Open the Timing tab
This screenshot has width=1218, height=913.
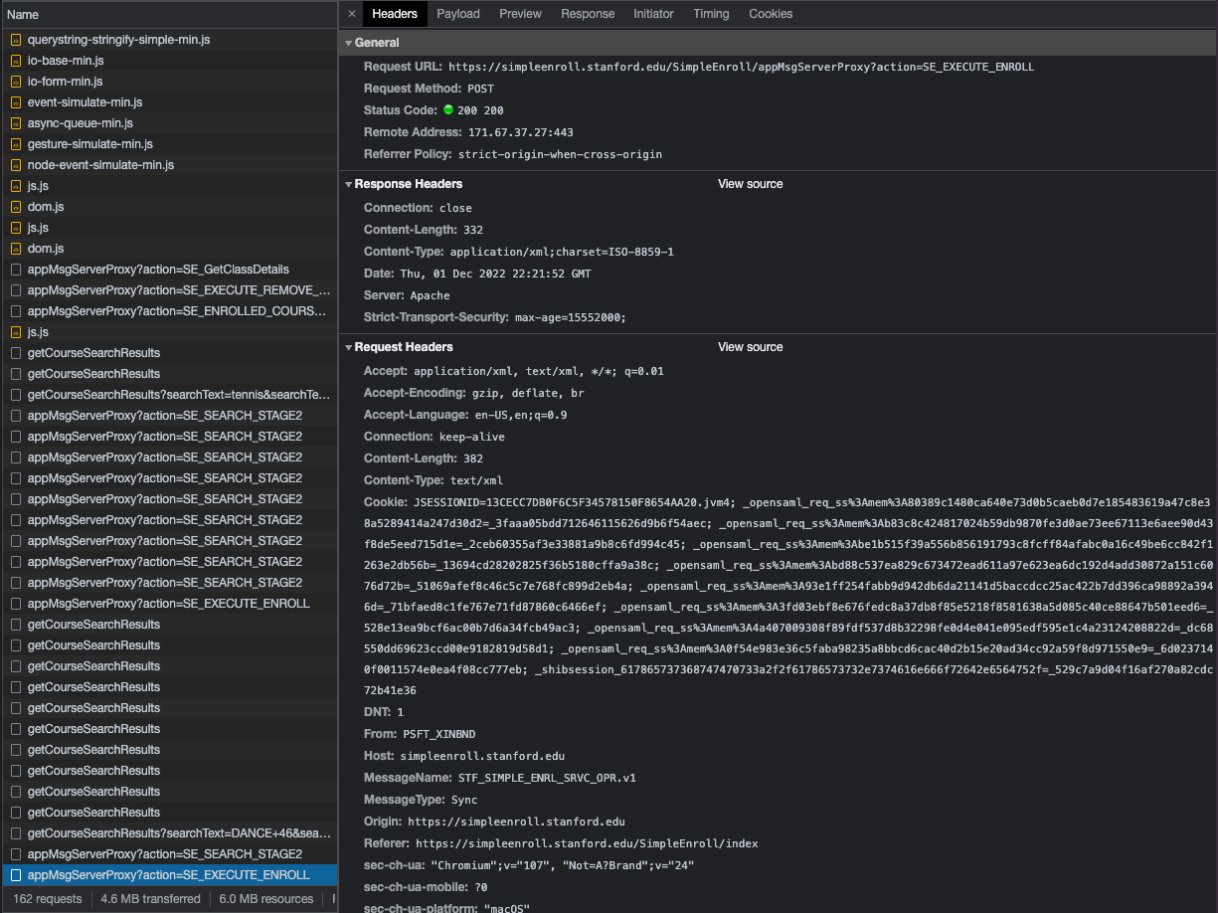(x=711, y=14)
